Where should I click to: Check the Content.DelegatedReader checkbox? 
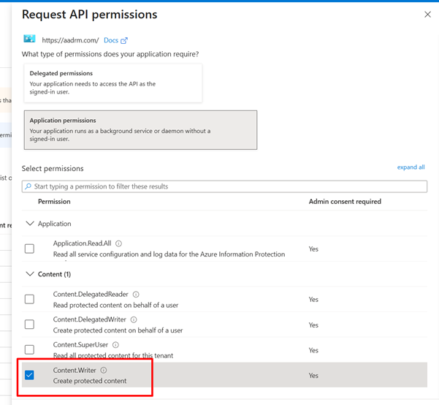click(29, 299)
